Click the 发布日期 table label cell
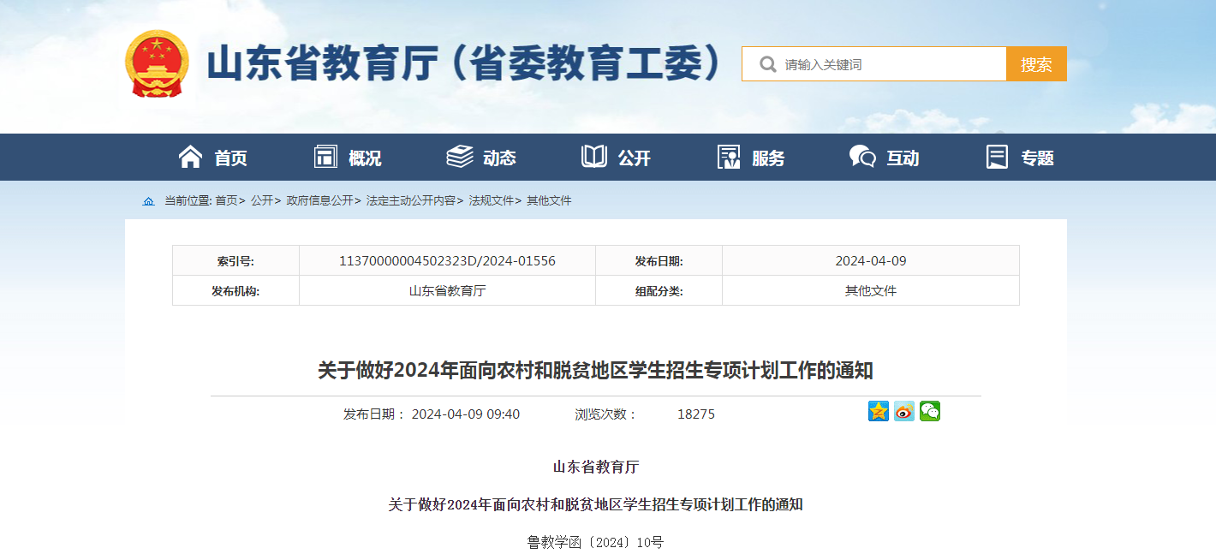 (x=659, y=261)
